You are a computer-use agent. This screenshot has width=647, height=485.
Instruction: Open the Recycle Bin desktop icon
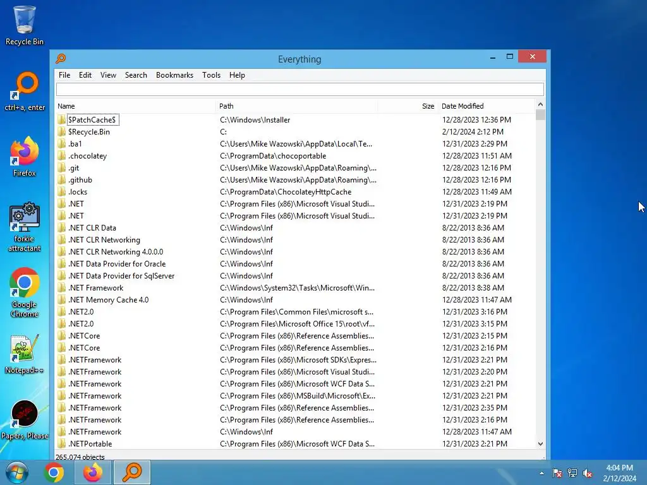click(x=25, y=25)
